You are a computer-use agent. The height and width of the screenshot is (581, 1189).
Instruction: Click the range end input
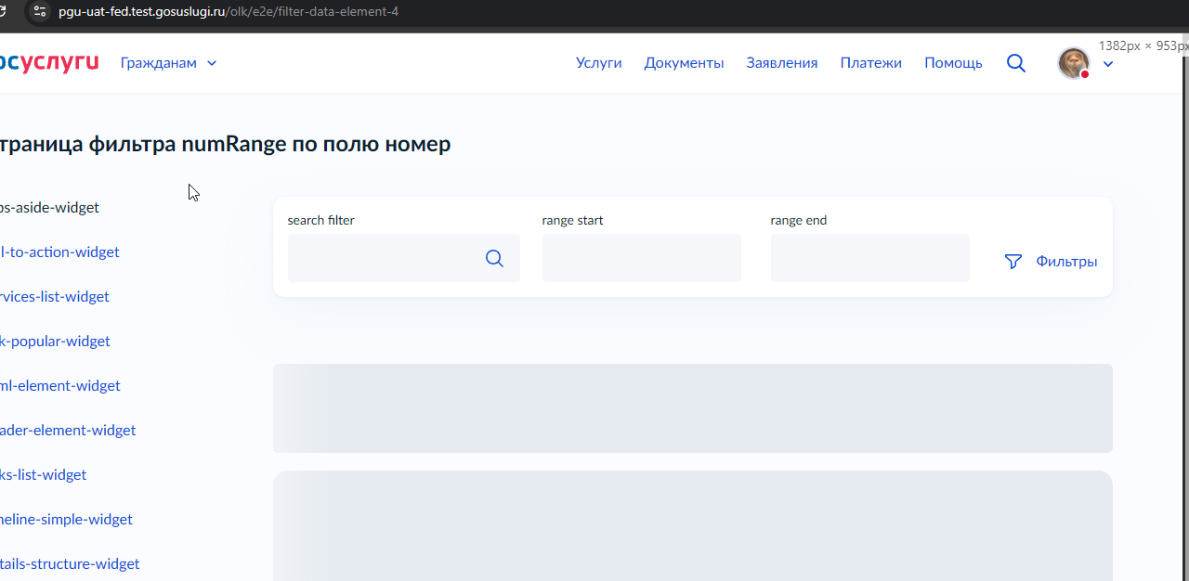pyautogui.click(x=869, y=258)
